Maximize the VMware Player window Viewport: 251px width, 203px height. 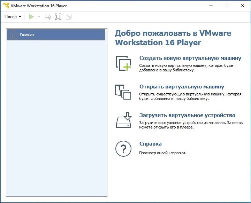227,6
